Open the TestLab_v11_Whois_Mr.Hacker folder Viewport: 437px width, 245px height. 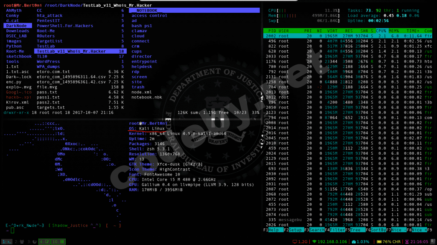click(x=80, y=51)
